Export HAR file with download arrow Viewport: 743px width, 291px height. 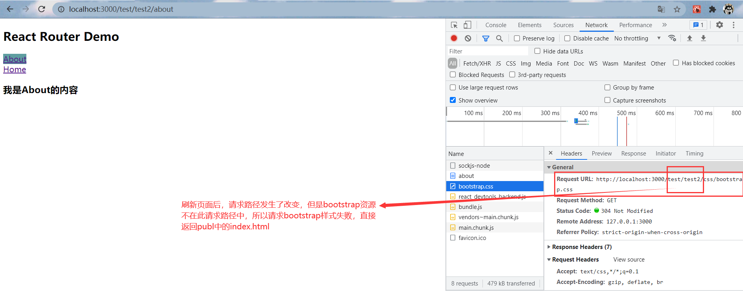pos(703,38)
